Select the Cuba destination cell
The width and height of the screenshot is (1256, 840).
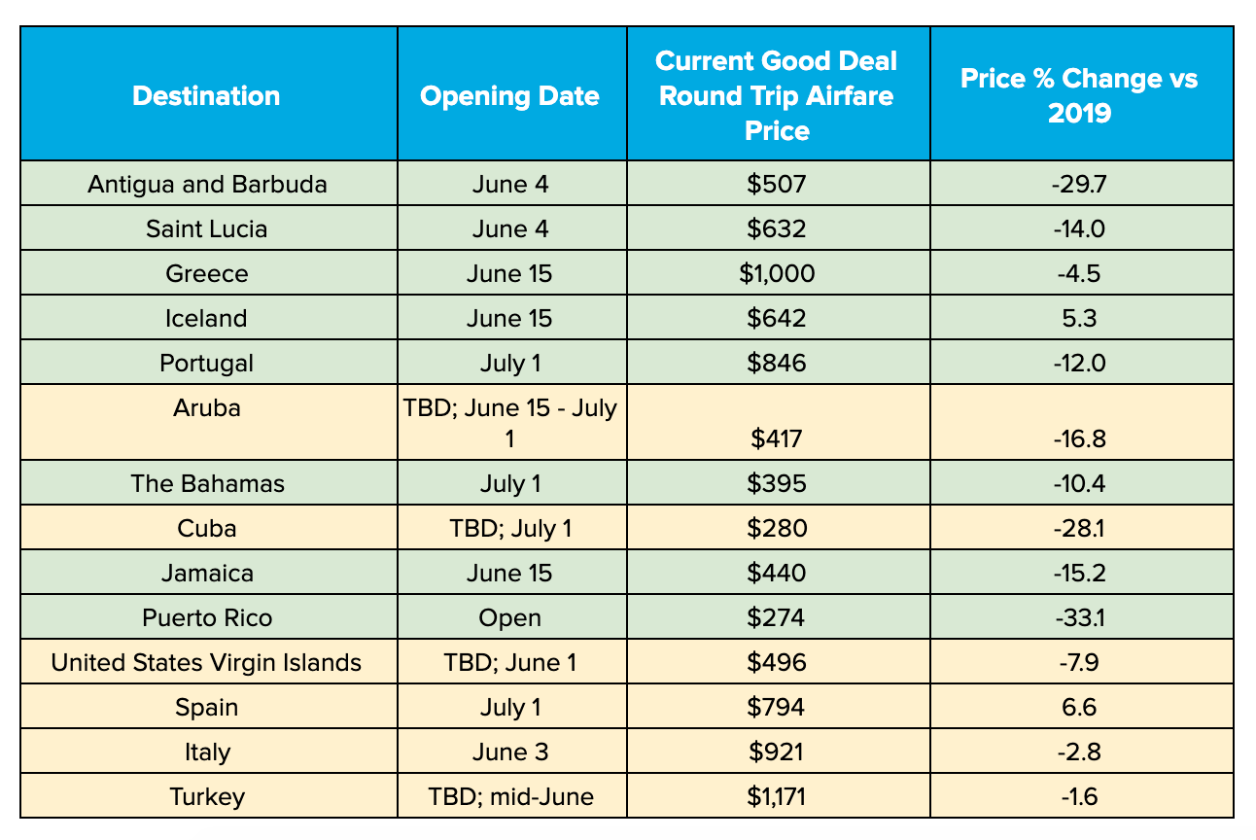coord(208,527)
